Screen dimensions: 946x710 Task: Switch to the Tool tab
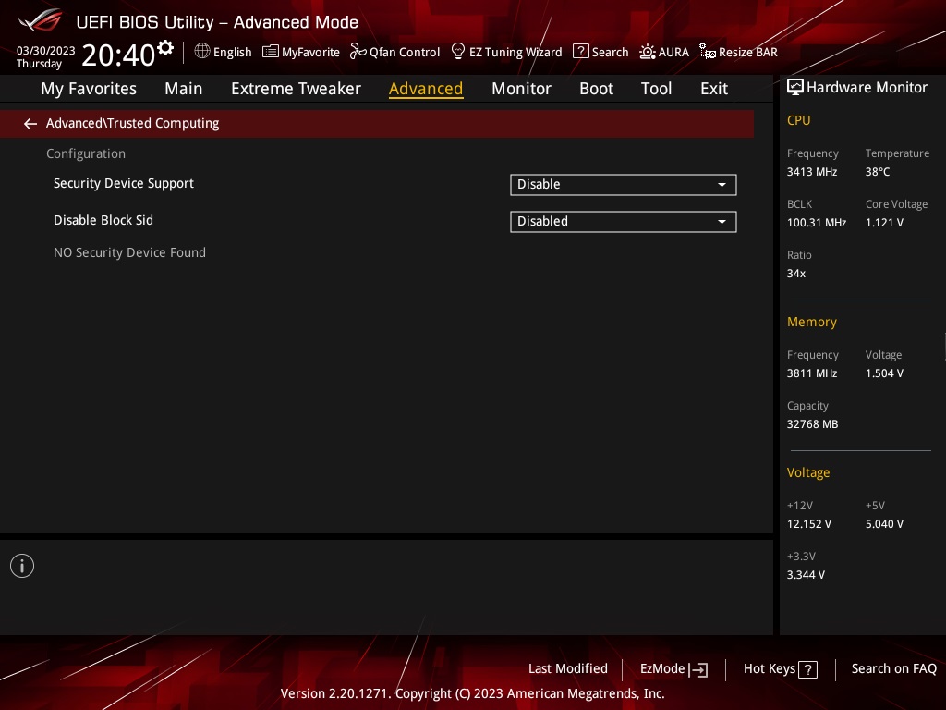coord(656,89)
